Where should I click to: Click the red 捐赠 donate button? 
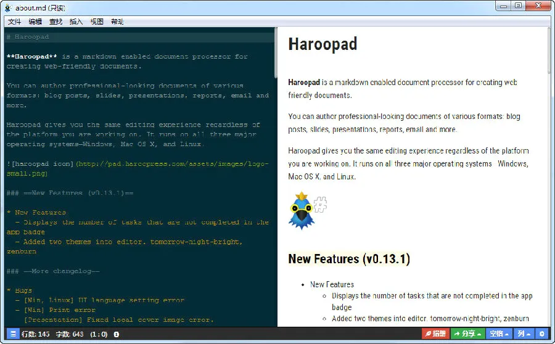[x=435, y=334]
